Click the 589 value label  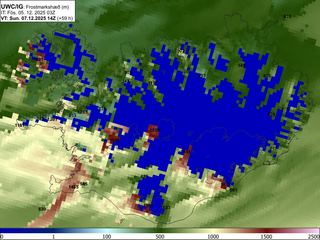(242, 65)
